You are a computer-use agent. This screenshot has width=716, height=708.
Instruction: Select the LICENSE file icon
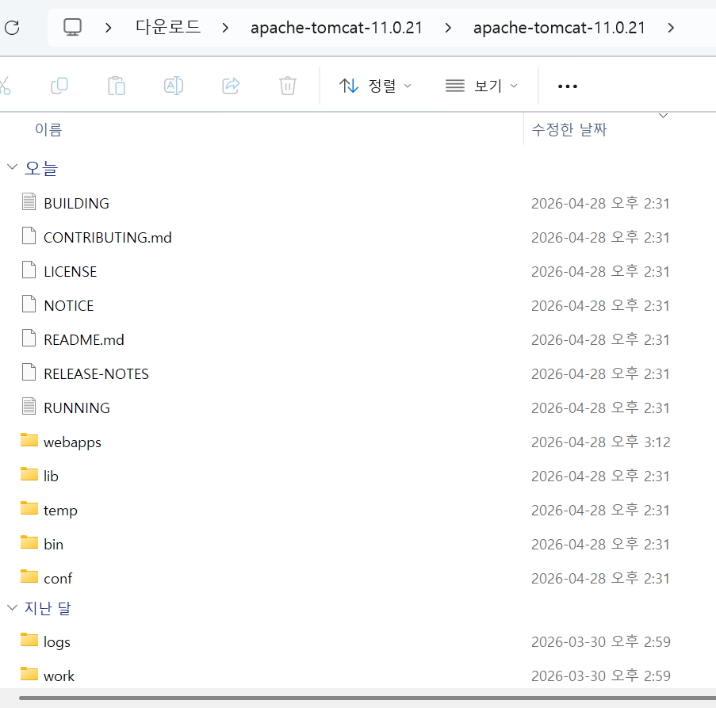29,270
